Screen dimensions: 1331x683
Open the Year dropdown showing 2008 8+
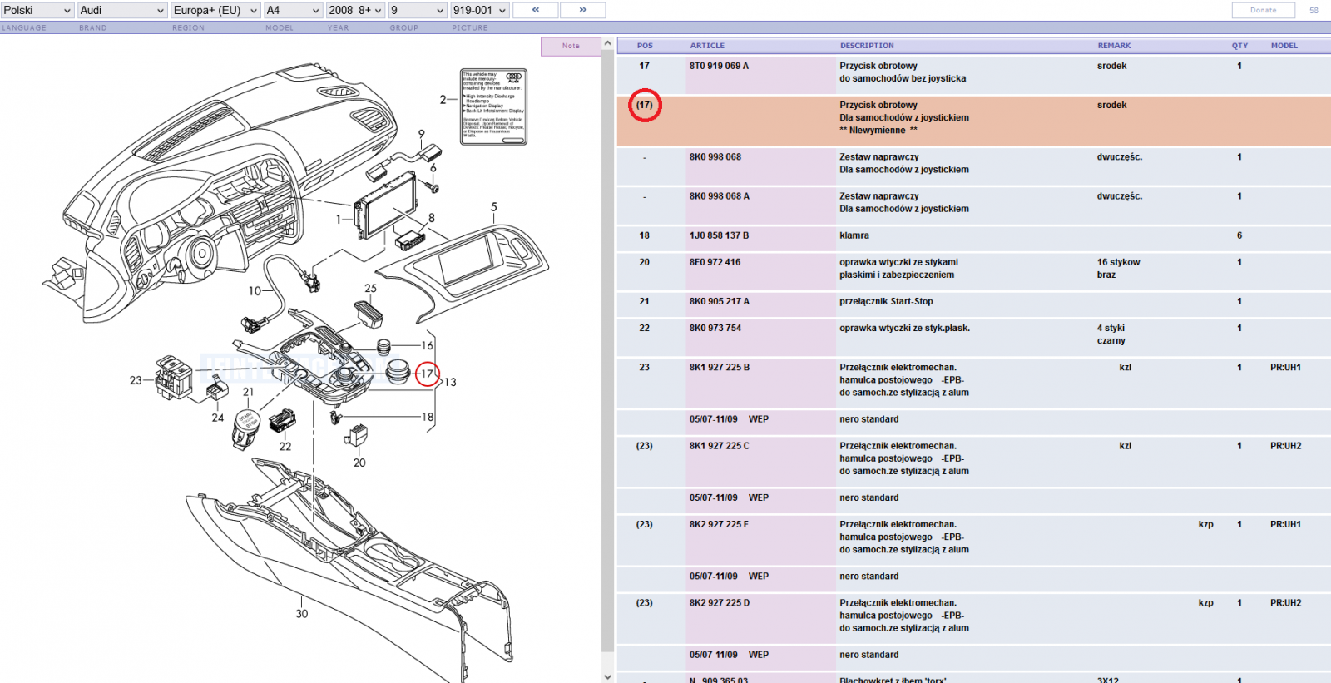tap(355, 10)
